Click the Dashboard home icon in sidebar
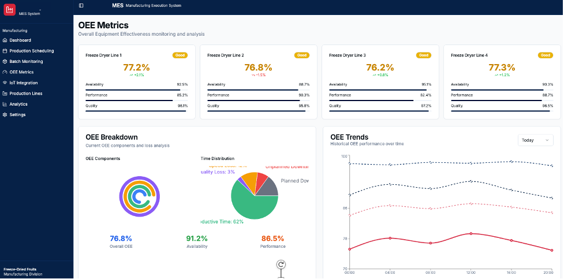564x279 pixels. click(5, 40)
